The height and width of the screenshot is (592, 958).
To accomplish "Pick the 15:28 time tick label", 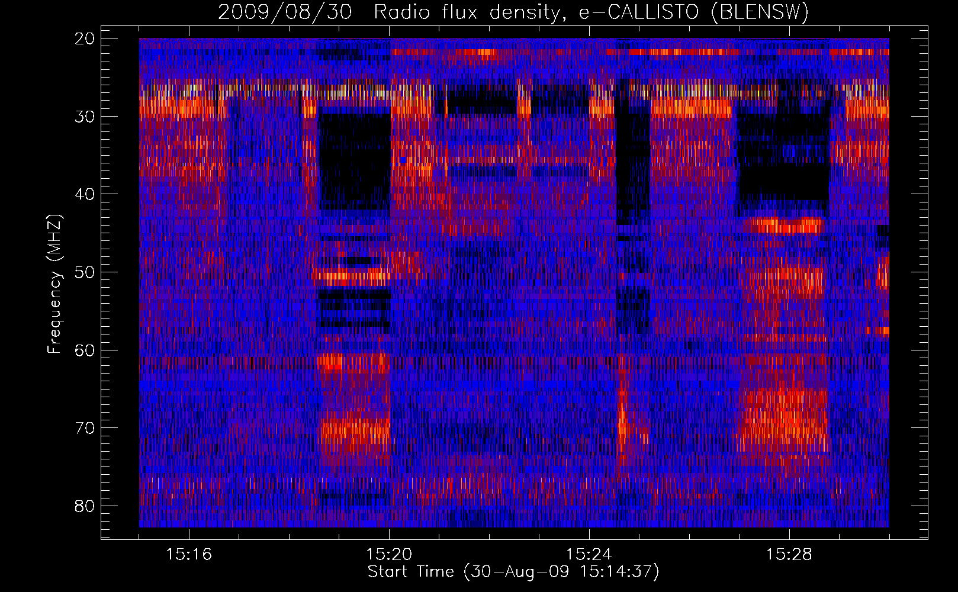I will pos(789,555).
